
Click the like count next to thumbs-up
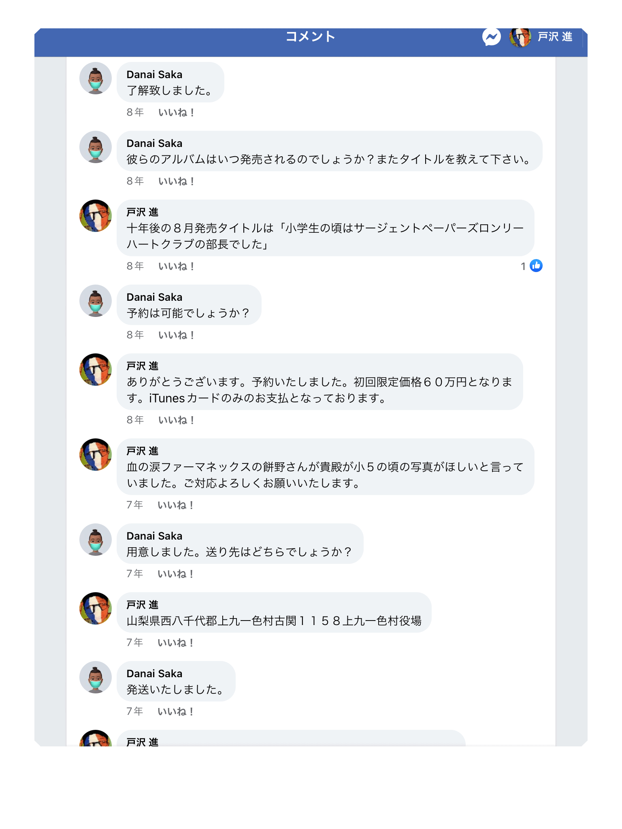pos(523,266)
